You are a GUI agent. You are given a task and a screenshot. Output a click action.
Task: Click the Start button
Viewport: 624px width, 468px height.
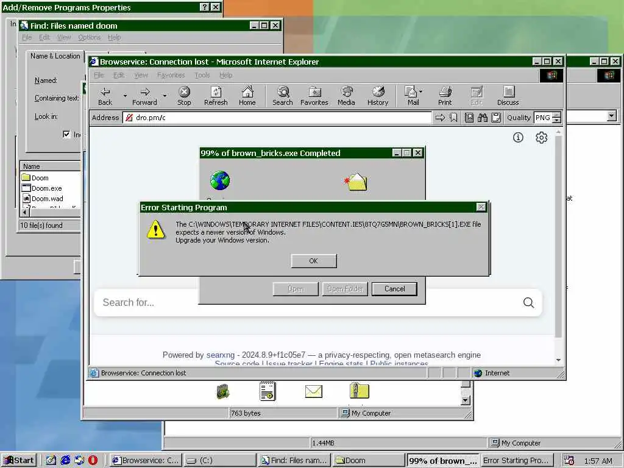point(19,461)
